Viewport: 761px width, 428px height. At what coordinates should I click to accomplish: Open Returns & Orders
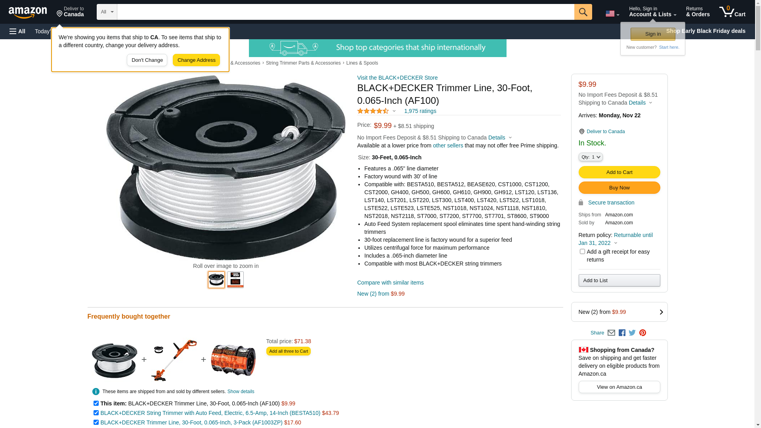[698, 12]
